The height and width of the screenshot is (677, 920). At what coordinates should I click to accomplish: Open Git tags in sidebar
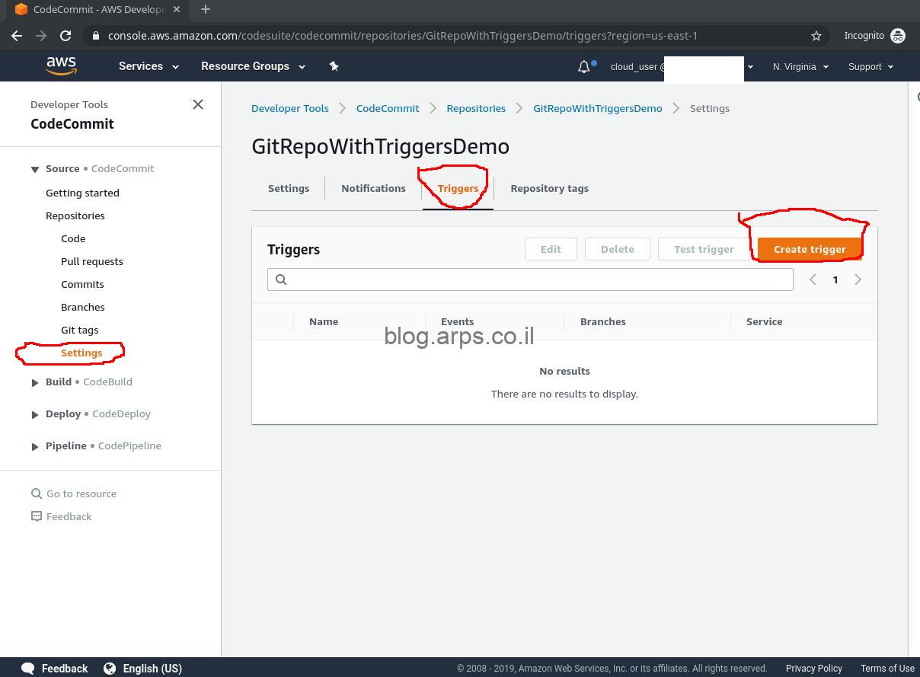80,330
